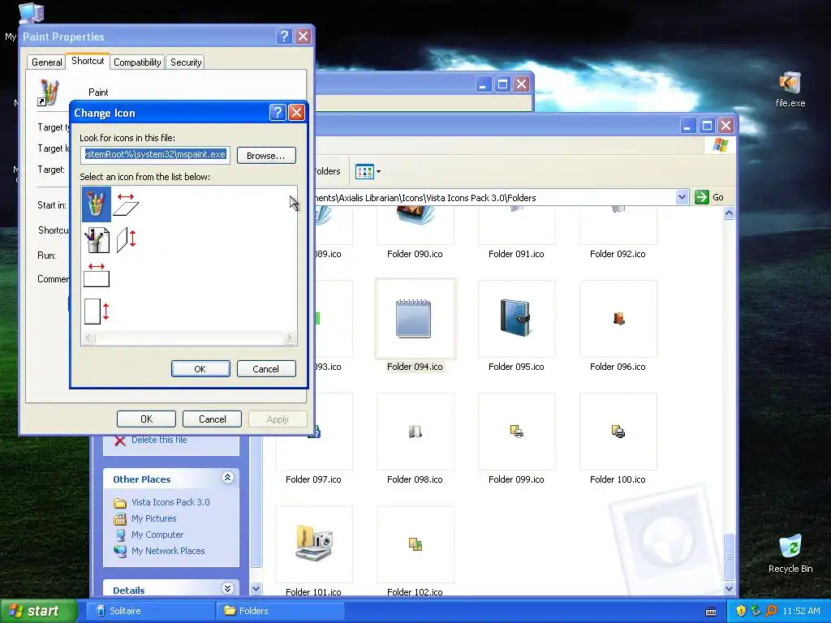Click the 11:52 AM clock
831x623 pixels.
point(801,611)
